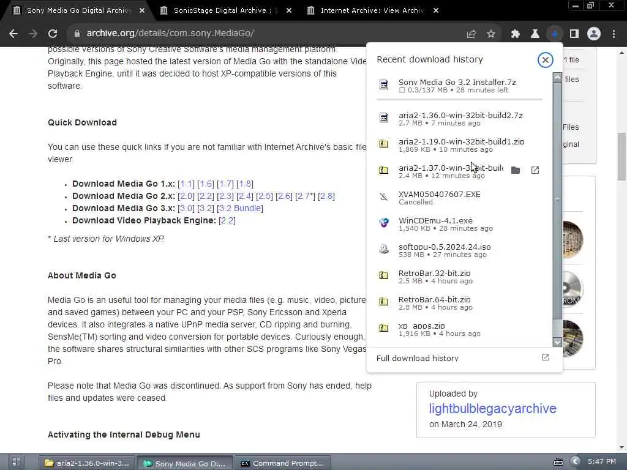The width and height of the screenshot is (627, 470).
Task: Open the taskbar Start button
Action: 16,463
